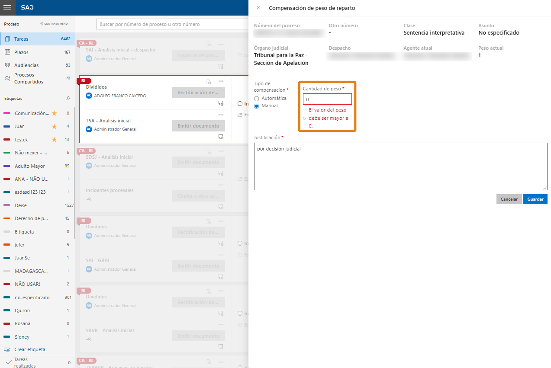Viewport: 551px width, 368px height.
Task: Open three-dots menu on SAI despacho card
Action: click(x=221, y=44)
